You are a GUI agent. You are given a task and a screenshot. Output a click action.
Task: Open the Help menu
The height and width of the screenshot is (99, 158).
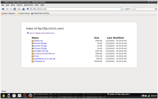point(42,5)
